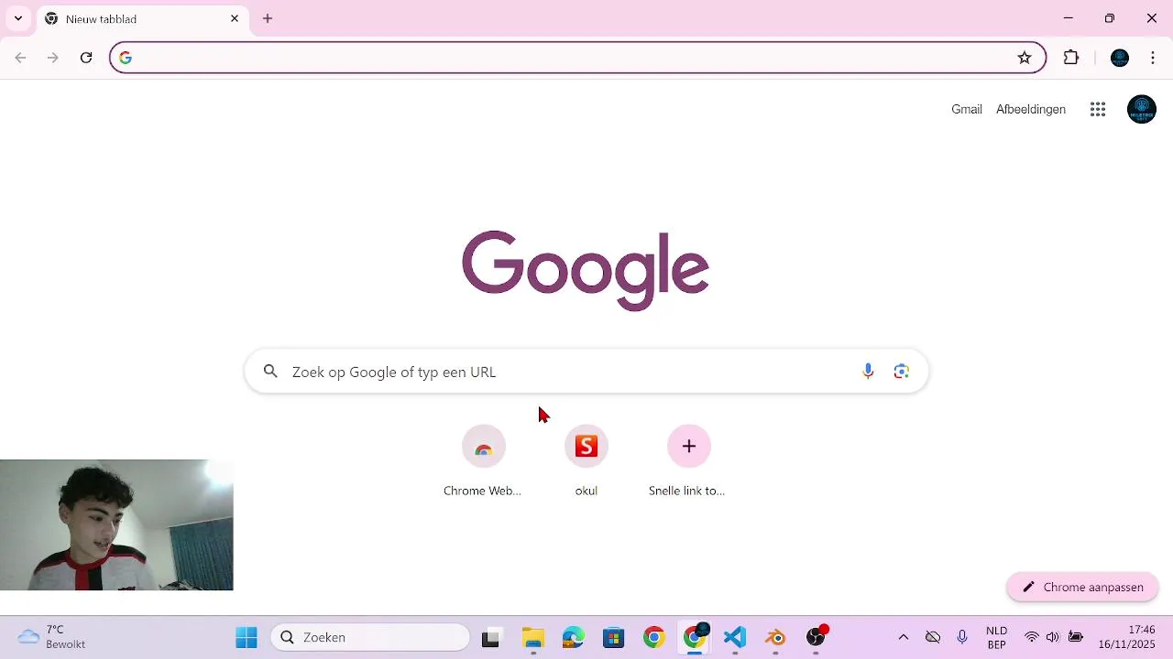The image size is (1173, 659).
Task: Go forward using the forward arrow
Action: 53,58
